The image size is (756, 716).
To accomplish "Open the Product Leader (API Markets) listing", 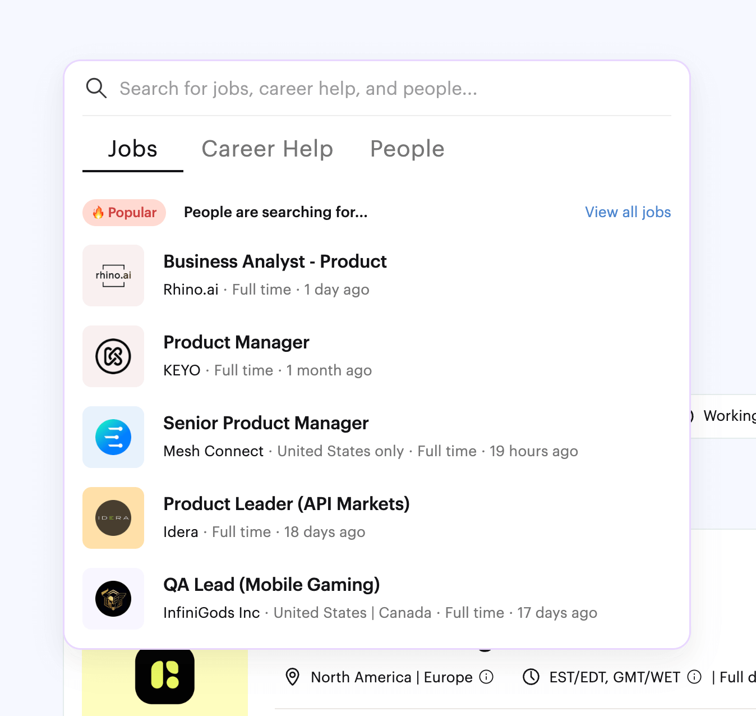I will pyautogui.click(x=286, y=504).
